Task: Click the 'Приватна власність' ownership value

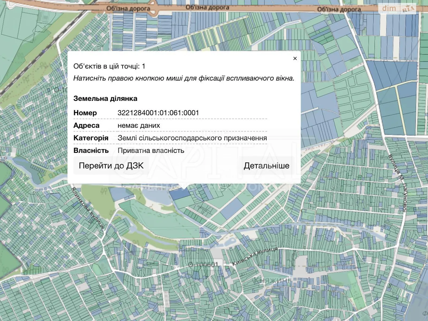Action: (151, 151)
